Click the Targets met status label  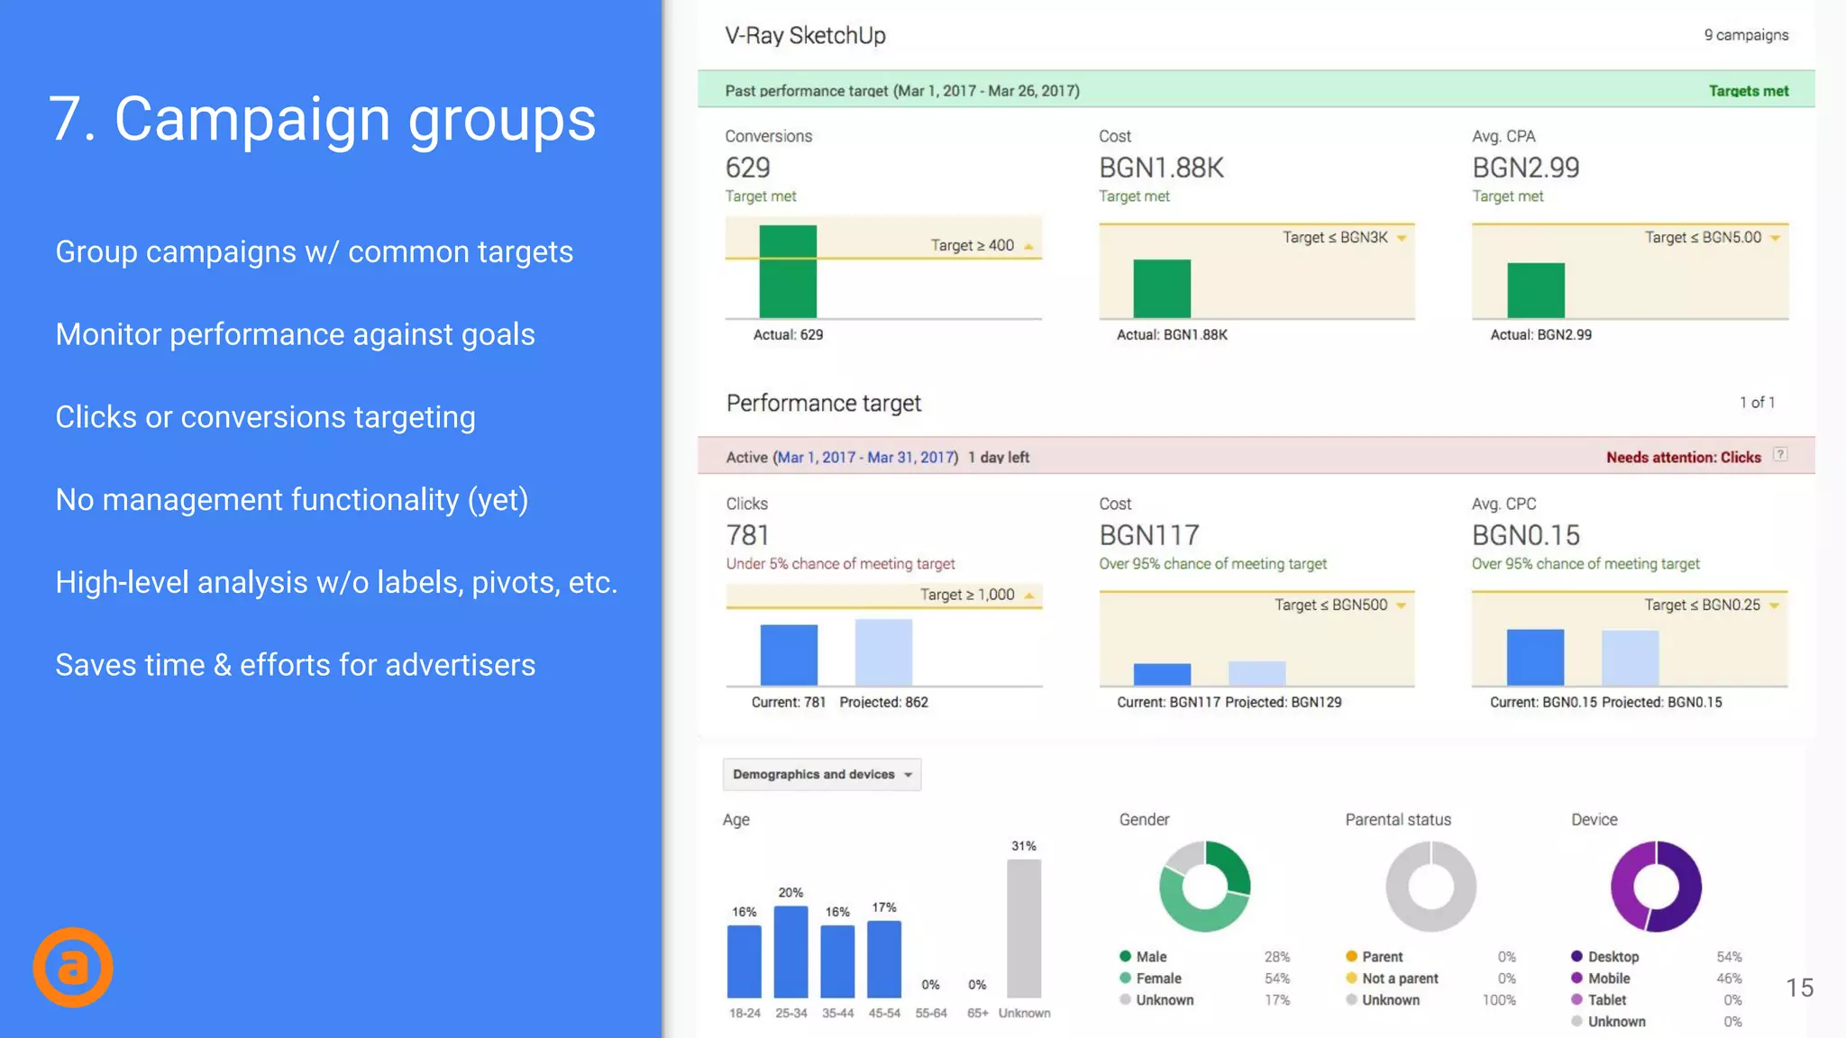1749,91
